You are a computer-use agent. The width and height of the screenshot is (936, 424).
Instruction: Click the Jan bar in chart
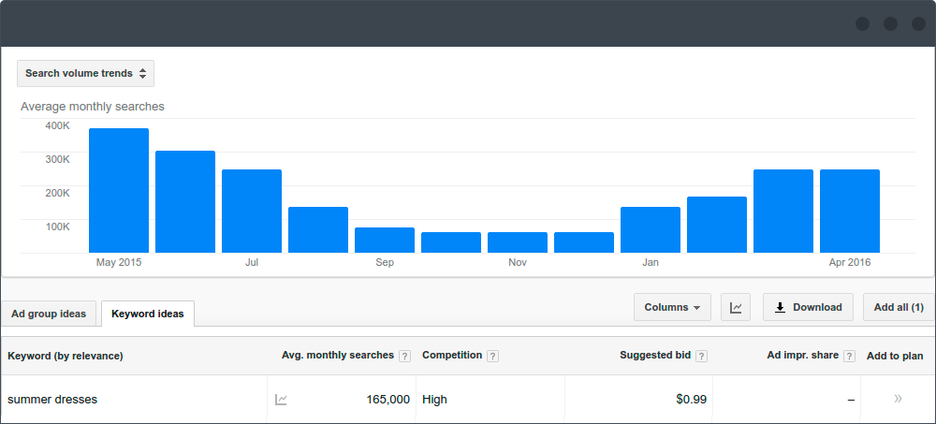click(x=651, y=230)
